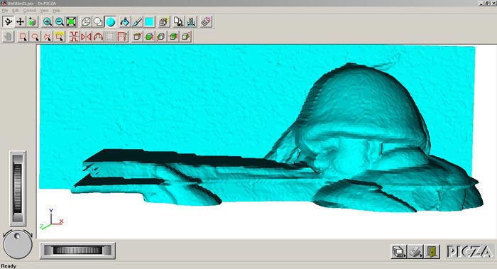Click the selection tool with the yellow bar
This screenshot has height=269, width=497.
coord(59,36)
